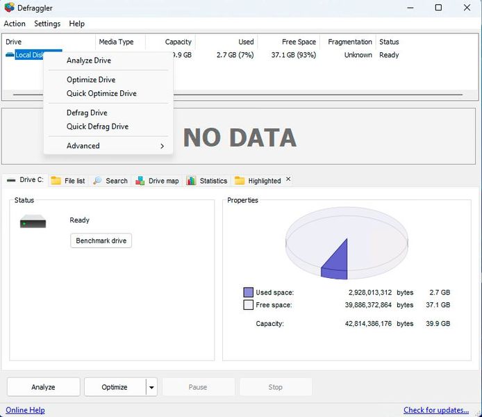This screenshot has height=417, width=482.
Task: Choose Analyze Drive from context menu
Action: pyautogui.click(x=108, y=60)
